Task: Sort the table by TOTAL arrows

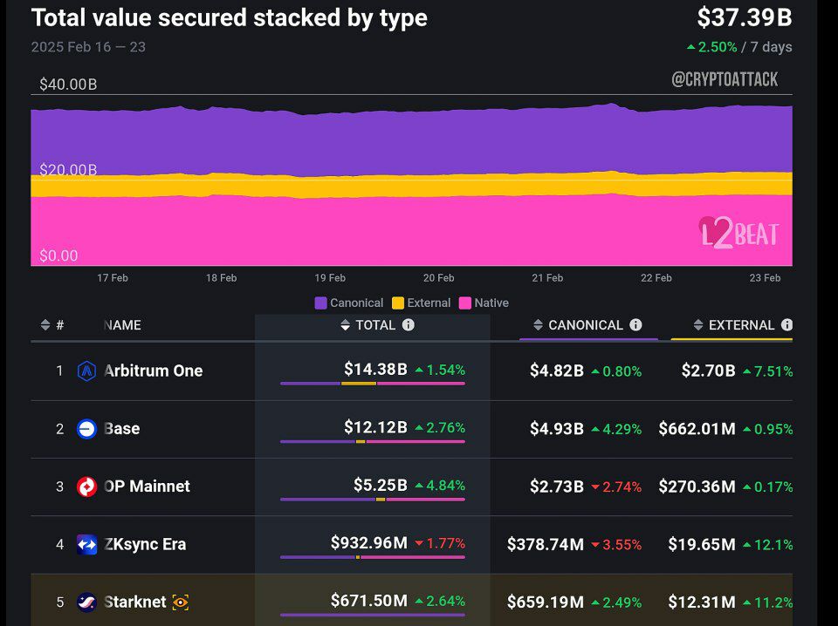Action: (x=346, y=325)
